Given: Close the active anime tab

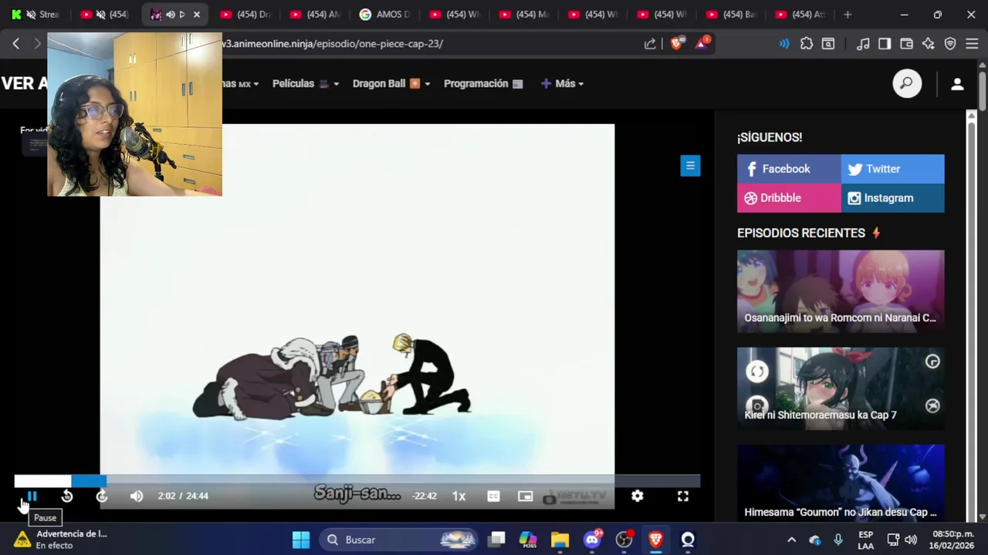Looking at the screenshot, I should pos(196,15).
